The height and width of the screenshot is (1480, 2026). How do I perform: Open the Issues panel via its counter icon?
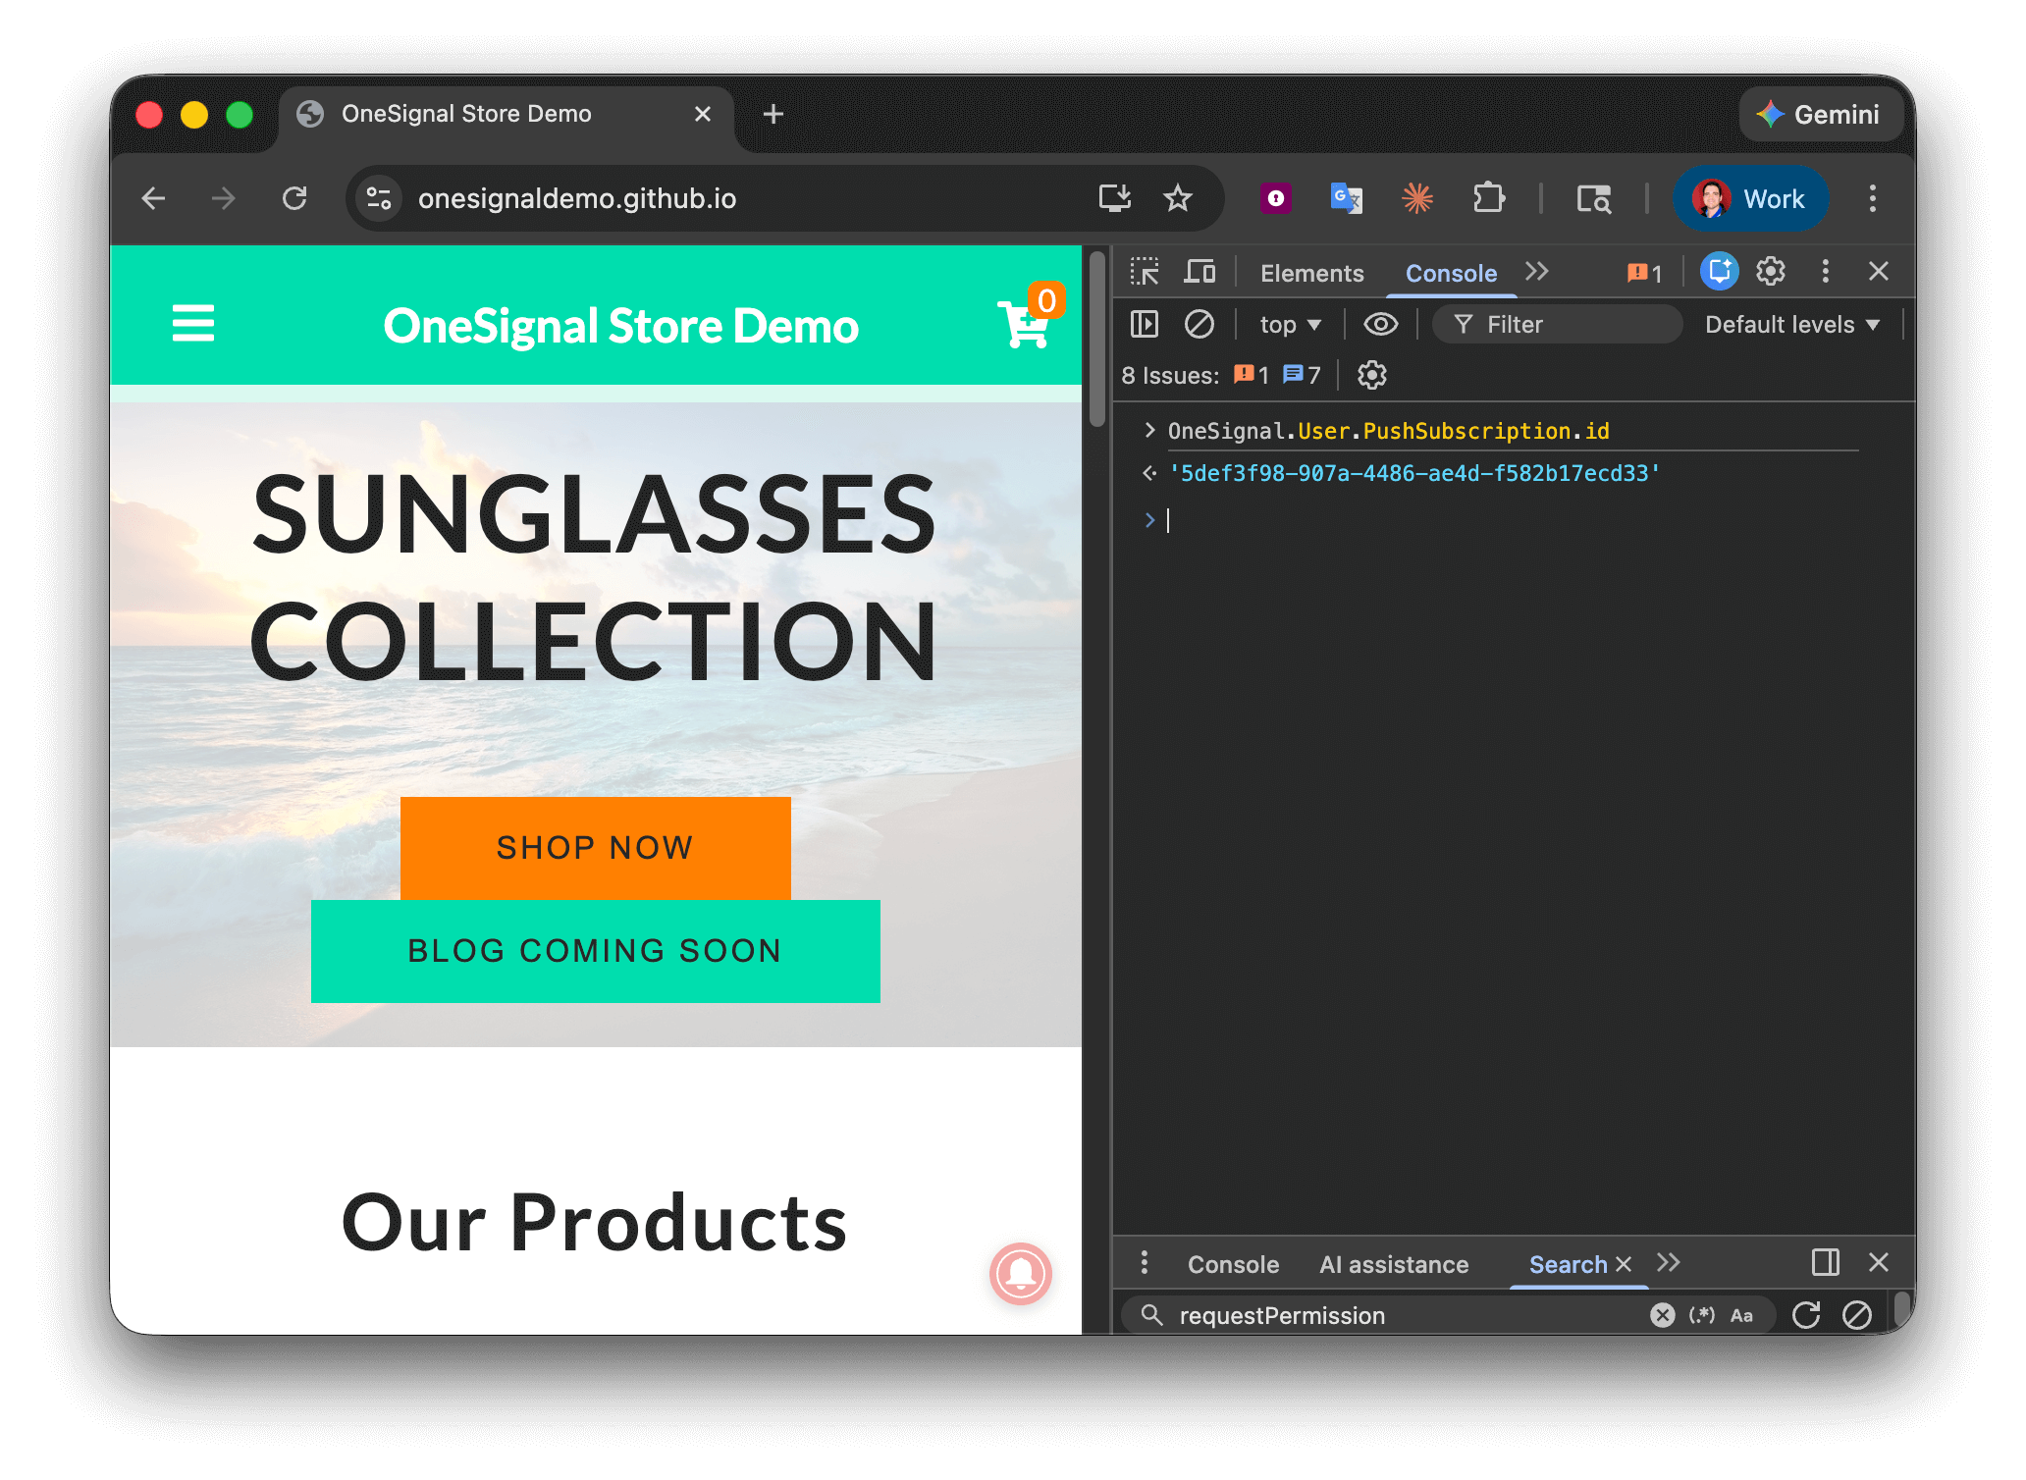click(x=1643, y=272)
